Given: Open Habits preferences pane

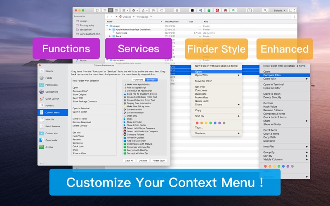Looking at the screenshot, I should pos(53,78).
